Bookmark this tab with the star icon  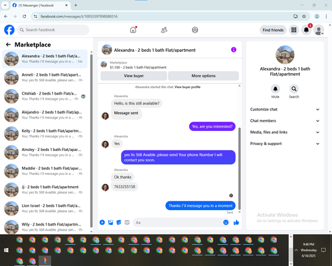[x=304, y=17]
